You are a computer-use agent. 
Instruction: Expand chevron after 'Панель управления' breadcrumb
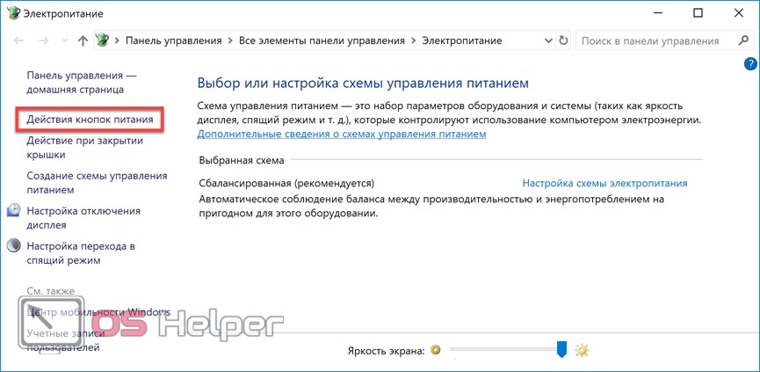point(230,40)
